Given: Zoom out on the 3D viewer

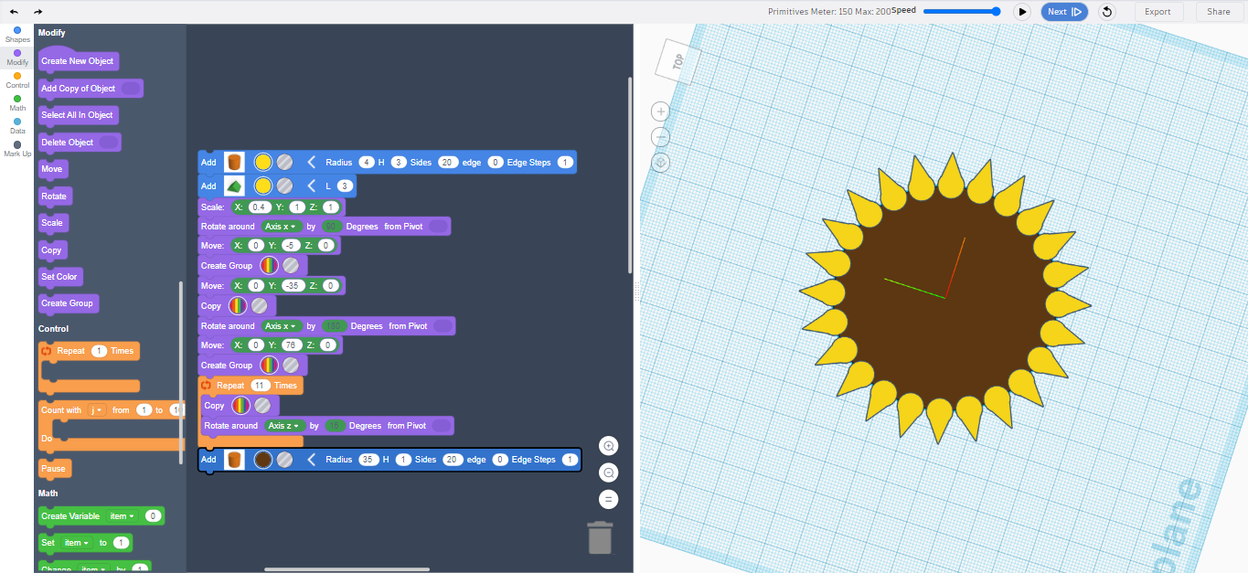Looking at the screenshot, I should coord(660,137).
